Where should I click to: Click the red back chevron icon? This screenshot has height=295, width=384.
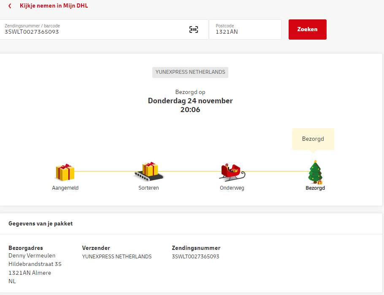pos(10,6)
